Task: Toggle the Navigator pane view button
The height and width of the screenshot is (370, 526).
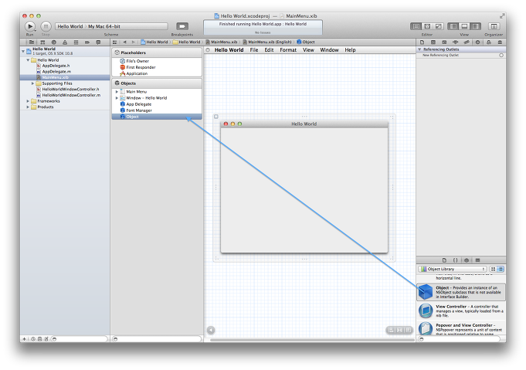Action: coord(453,26)
